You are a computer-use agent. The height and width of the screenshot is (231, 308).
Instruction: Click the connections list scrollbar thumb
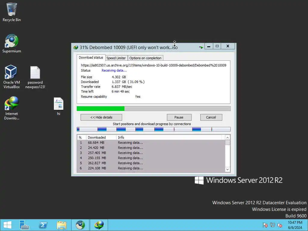click(x=227, y=143)
